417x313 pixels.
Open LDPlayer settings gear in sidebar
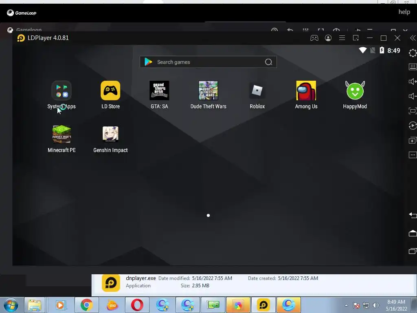pyautogui.click(x=413, y=53)
